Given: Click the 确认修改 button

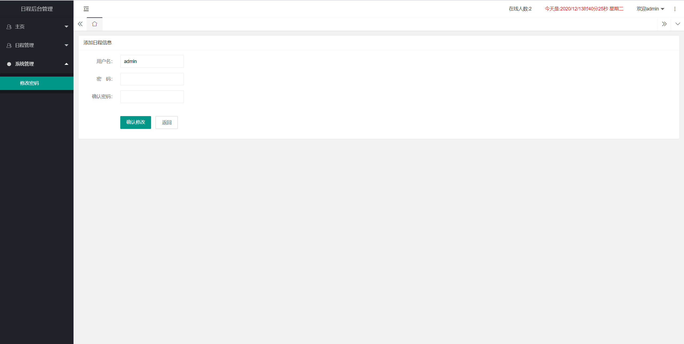Looking at the screenshot, I should (x=136, y=122).
